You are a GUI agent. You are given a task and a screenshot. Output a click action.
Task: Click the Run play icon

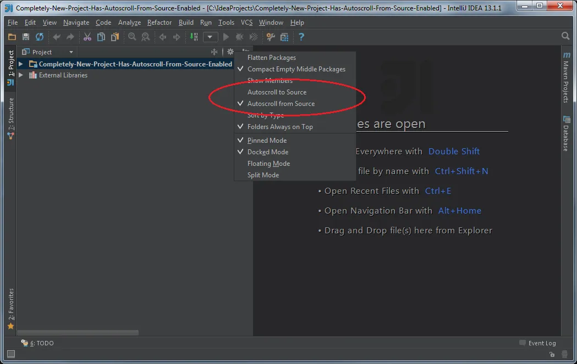click(226, 37)
